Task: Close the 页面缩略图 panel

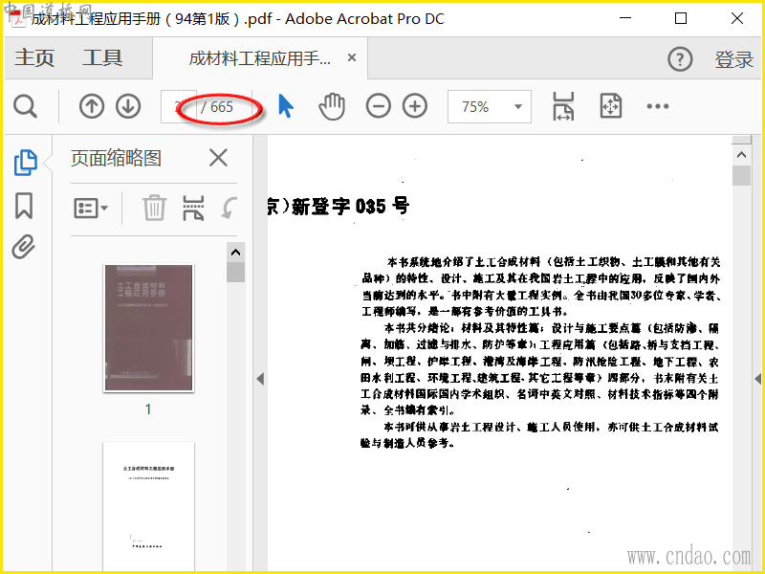Action: pos(218,158)
